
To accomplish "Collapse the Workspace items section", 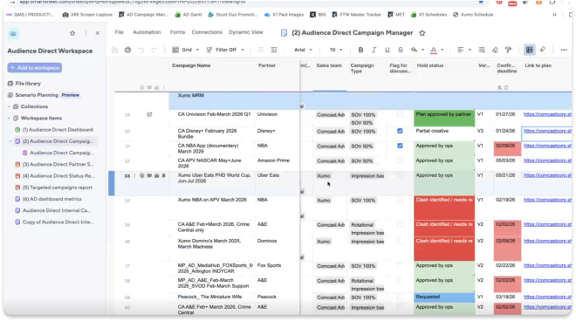I will click(9, 119).
